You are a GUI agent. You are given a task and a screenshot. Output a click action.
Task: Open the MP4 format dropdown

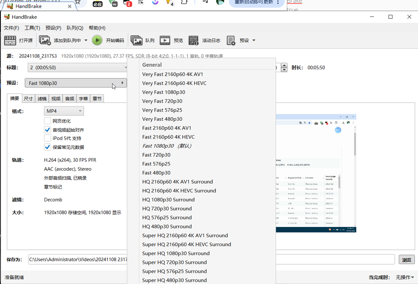tap(64, 111)
